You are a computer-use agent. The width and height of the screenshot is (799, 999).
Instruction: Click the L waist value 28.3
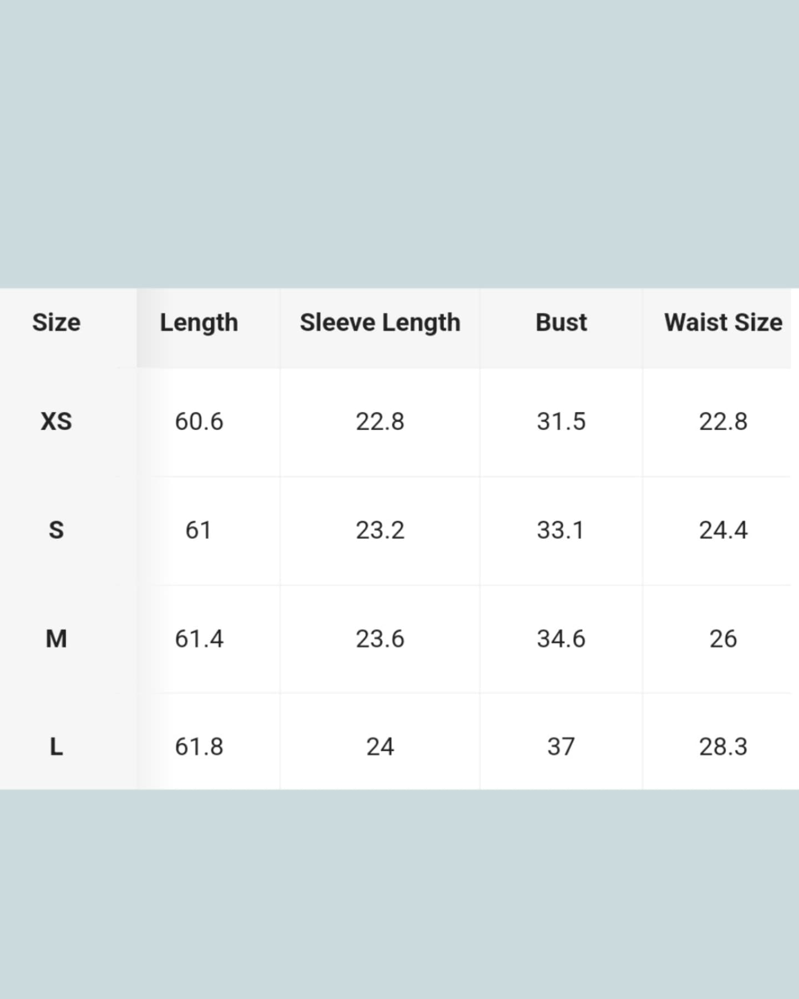[723, 746]
